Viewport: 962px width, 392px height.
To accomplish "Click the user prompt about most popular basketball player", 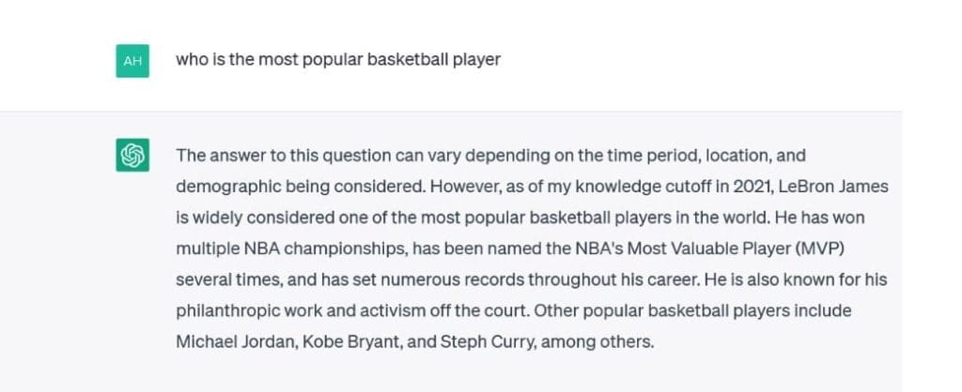I will [x=338, y=59].
